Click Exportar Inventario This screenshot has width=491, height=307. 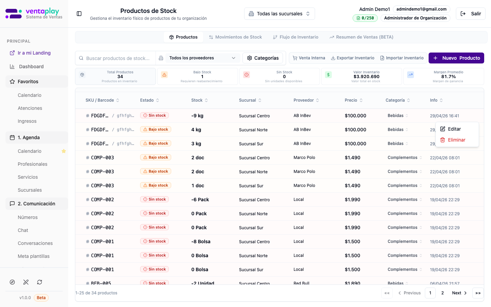353,58
